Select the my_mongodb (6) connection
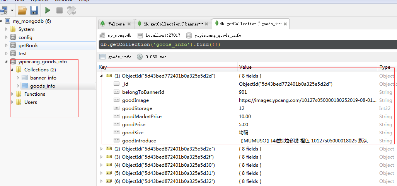Image resolution: width=397 pixels, height=186 pixels. coord(32,21)
